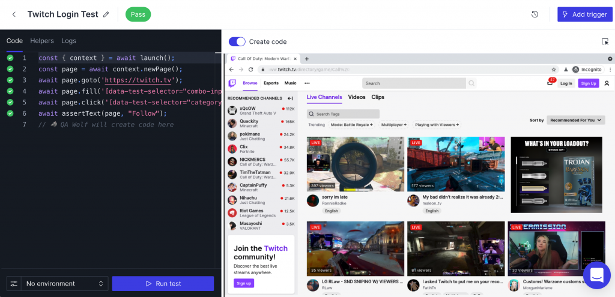Collapse the Recommended Channels sidebar
The height and width of the screenshot is (297, 615).
point(290,98)
